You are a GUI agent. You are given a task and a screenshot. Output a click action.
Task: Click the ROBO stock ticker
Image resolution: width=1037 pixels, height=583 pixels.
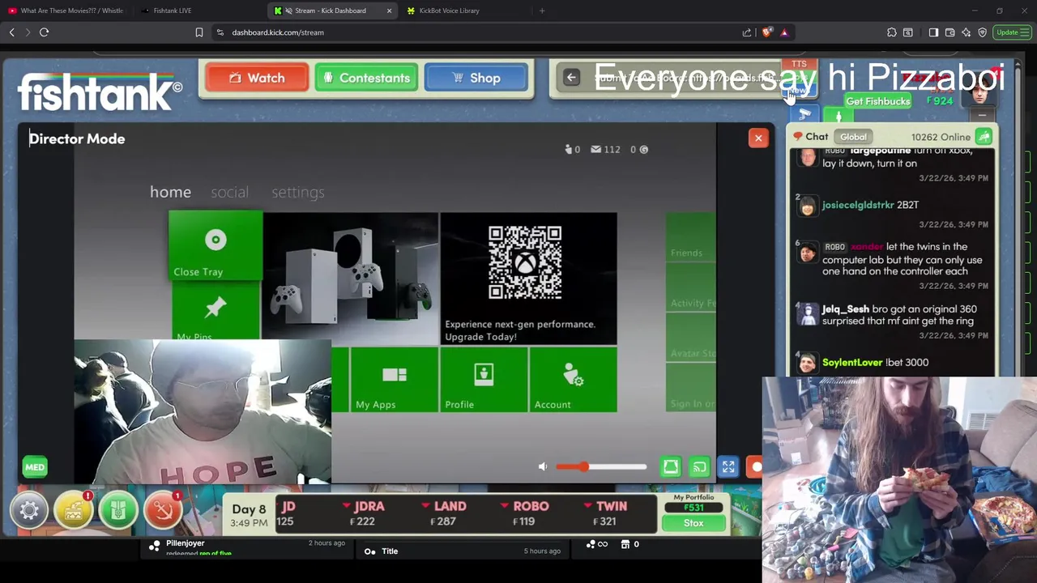click(525, 513)
